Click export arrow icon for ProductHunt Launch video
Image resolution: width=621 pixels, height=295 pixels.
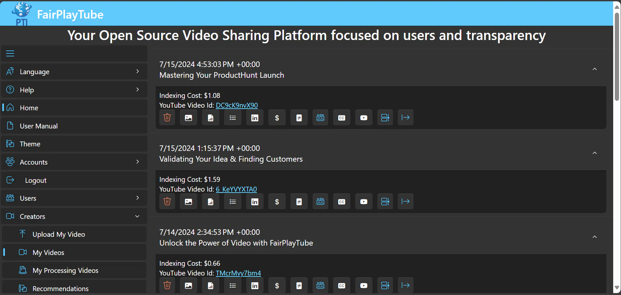pos(406,117)
